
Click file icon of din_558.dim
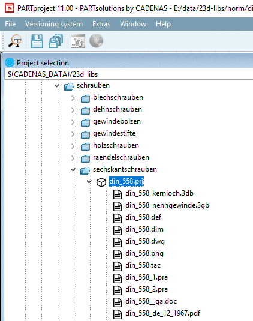pos(118,230)
